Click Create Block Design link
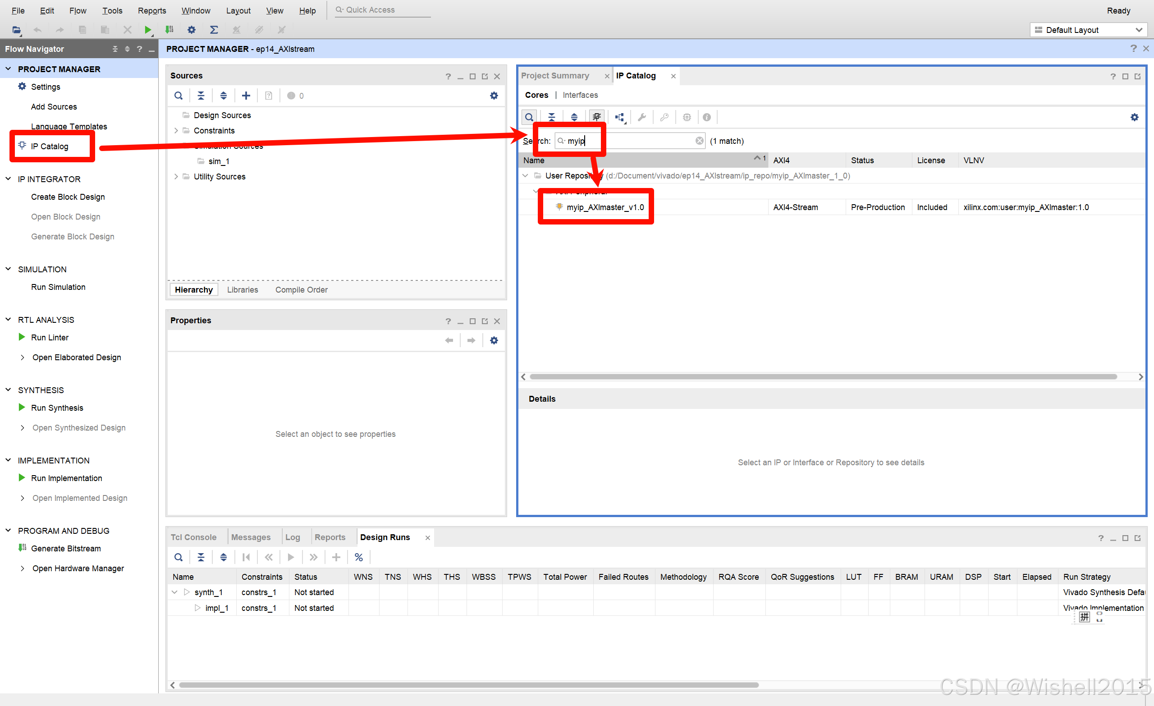The width and height of the screenshot is (1154, 706). click(68, 197)
